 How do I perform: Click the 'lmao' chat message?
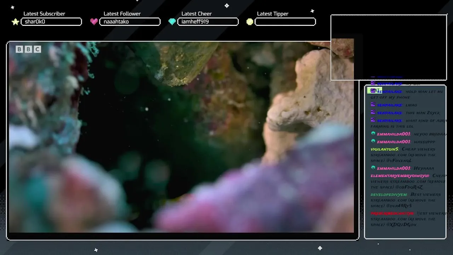(412, 105)
